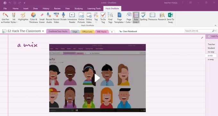Open the File menu

click(5, 8)
